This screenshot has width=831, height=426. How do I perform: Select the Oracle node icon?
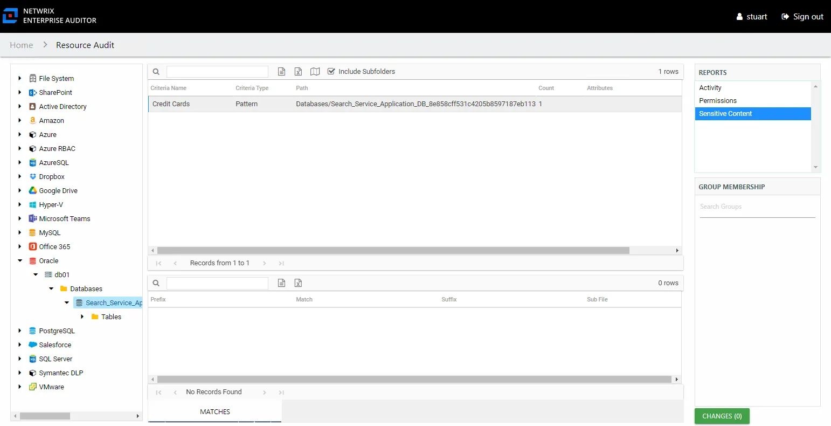point(32,260)
